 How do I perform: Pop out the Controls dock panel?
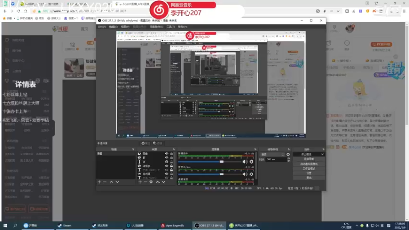pyautogui.click(x=323, y=149)
